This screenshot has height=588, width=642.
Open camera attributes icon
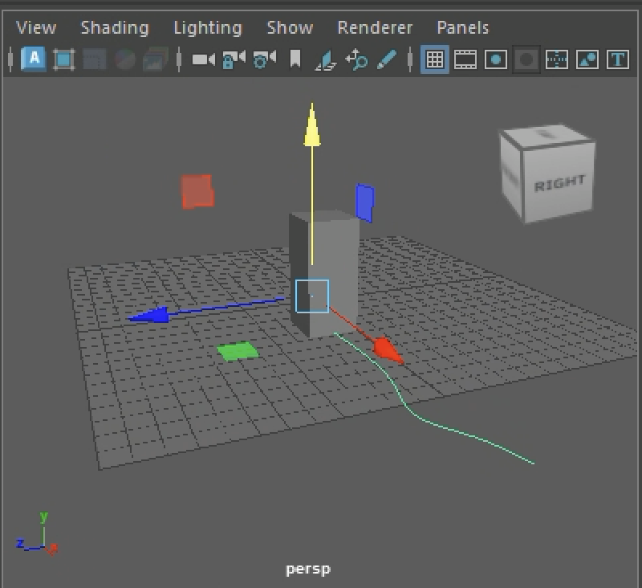pos(264,59)
